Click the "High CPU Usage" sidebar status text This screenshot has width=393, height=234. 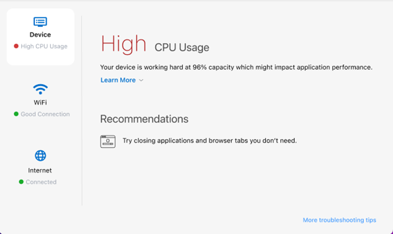[44, 46]
